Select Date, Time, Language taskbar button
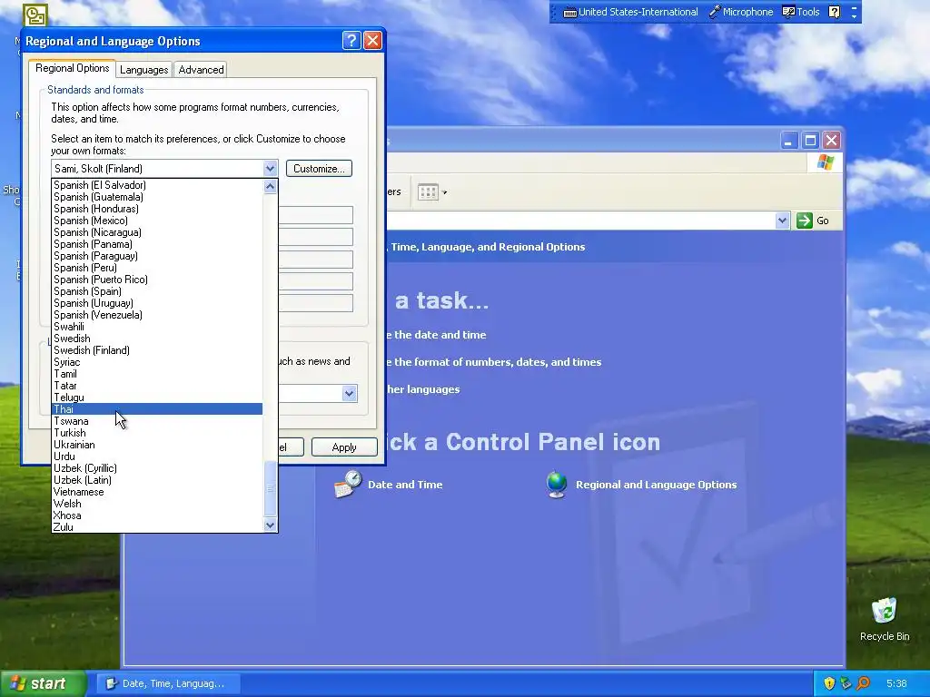Image resolution: width=930 pixels, height=697 pixels. click(x=168, y=683)
